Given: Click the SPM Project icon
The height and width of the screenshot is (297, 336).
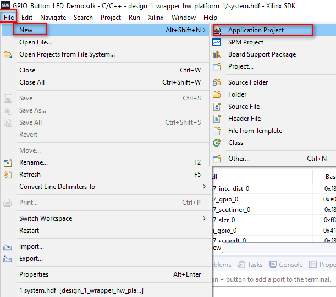Looking at the screenshot, I should pyautogui.click(x=217, y=42).
